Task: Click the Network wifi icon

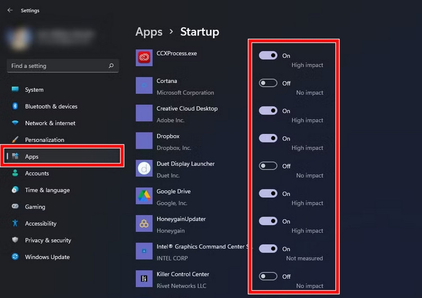Action: [x=15, y=123]
